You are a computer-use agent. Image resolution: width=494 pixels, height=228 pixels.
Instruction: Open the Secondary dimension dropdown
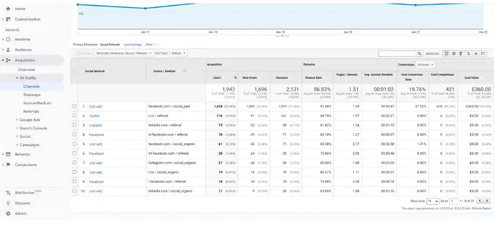(124, 53)
